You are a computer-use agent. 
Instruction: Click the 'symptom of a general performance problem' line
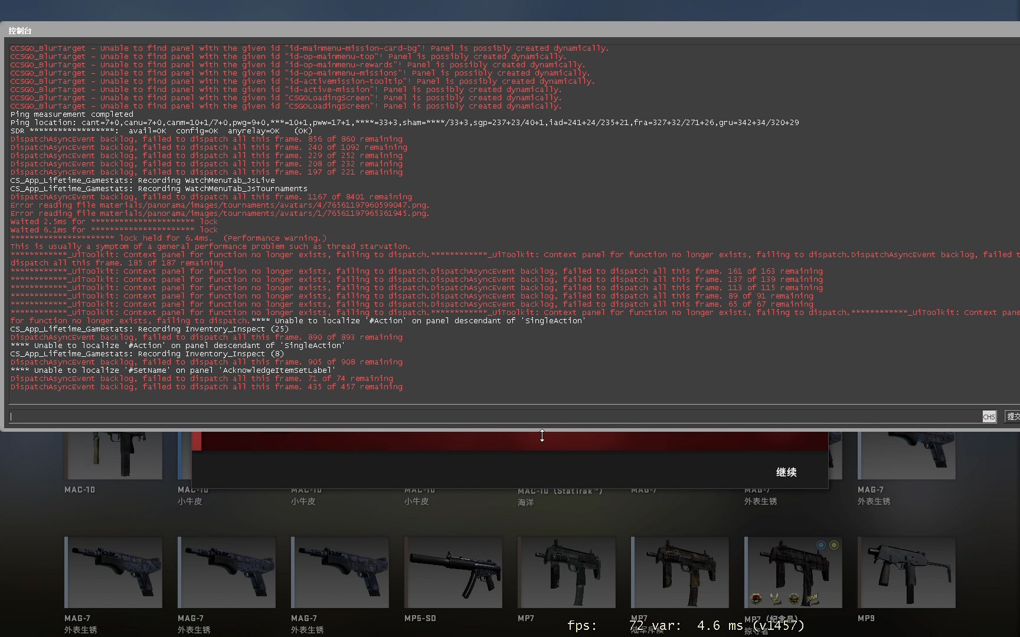(210, 247)
